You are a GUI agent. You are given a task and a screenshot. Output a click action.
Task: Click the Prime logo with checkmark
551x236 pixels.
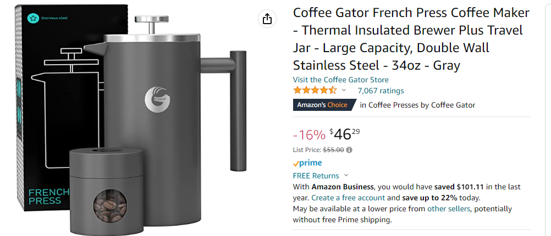(x=307, y=163)
